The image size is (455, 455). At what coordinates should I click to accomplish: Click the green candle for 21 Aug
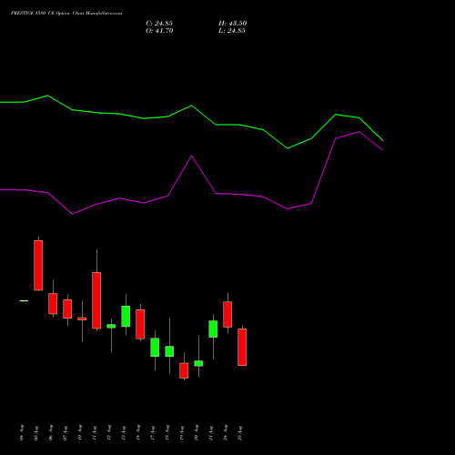pos(213,329)
